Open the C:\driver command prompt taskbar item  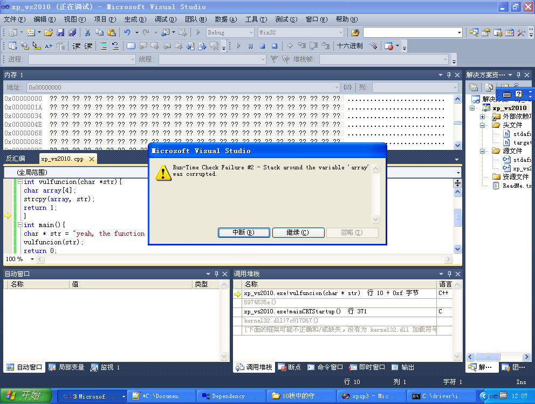pos(441,396)
